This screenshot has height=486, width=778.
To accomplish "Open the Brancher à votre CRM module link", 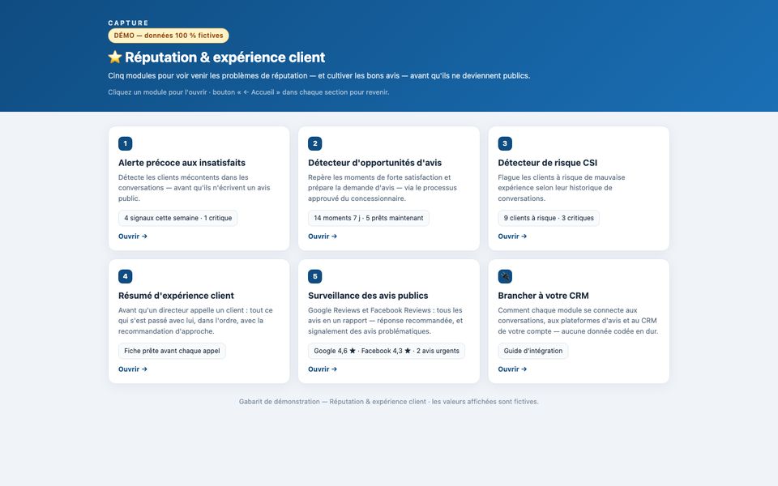I will [x=512, y=369].
